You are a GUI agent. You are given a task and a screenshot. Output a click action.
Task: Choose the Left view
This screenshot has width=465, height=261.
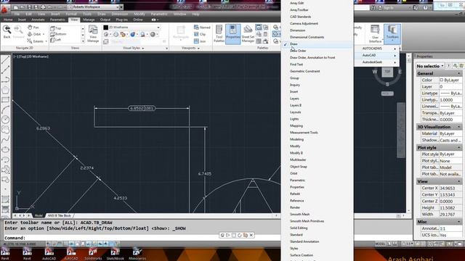point(56,40)
